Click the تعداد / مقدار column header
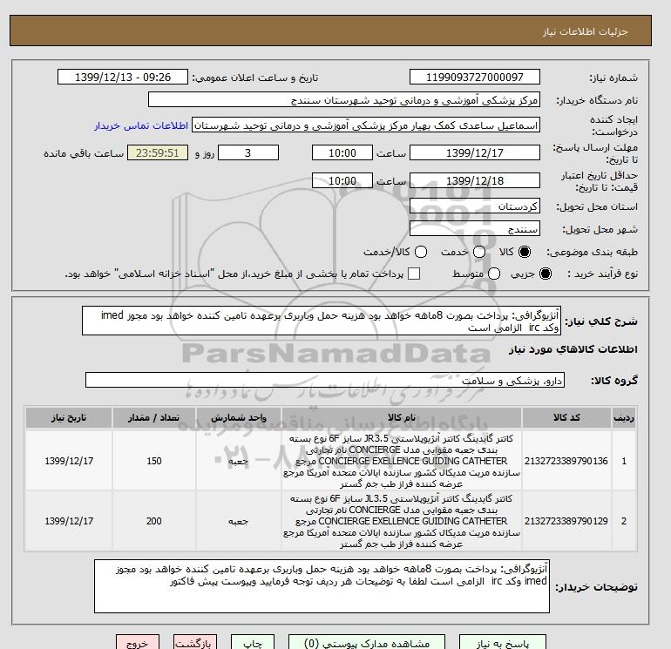 click(x=154, y=417)
